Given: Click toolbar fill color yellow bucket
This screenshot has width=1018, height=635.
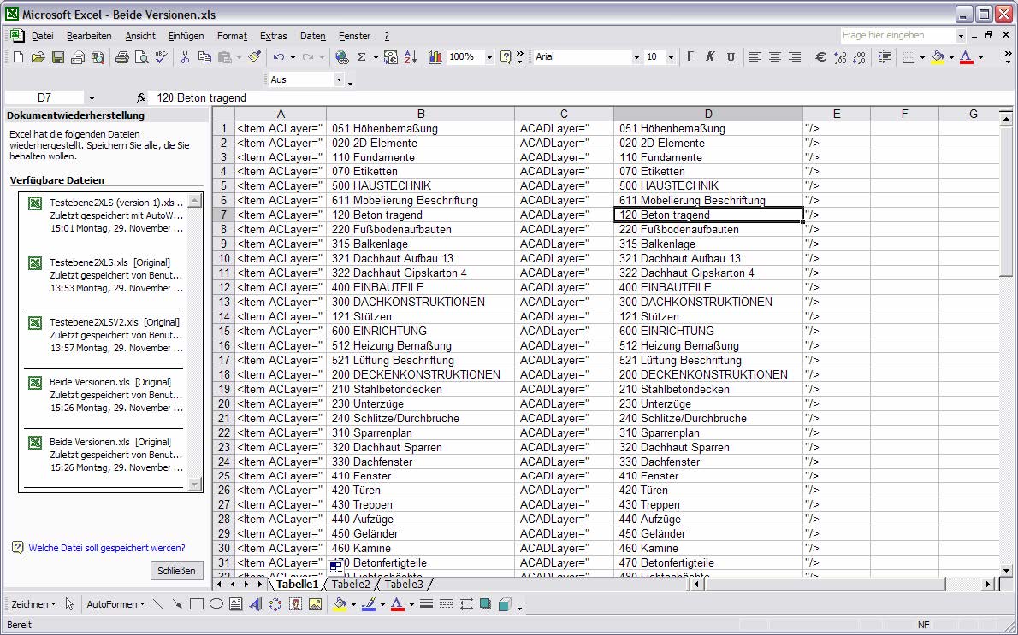Looking at the screenshot, I should (x=938, y=58).
